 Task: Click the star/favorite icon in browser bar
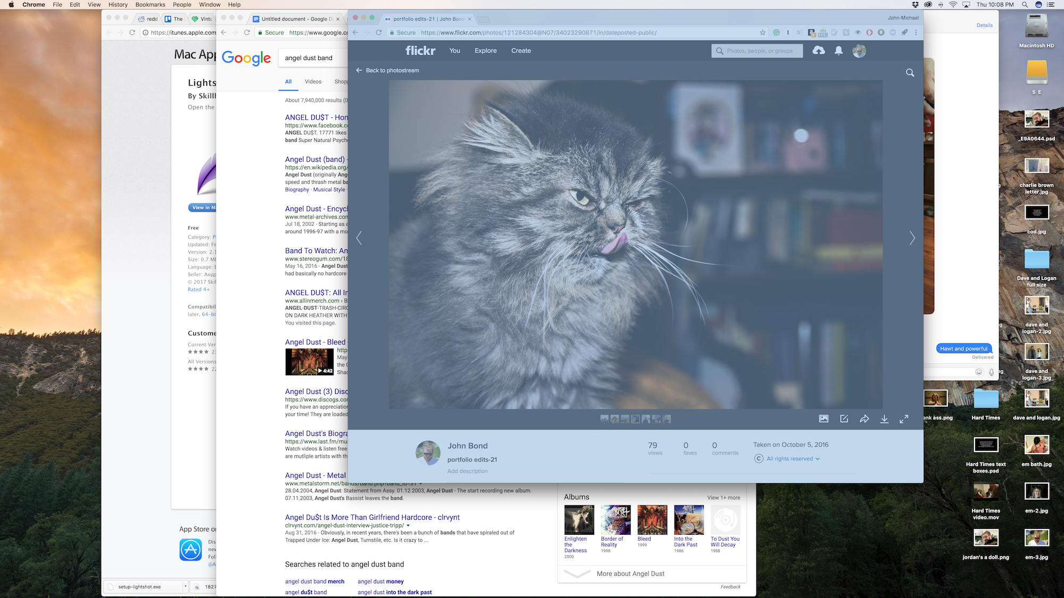(761, 32)
